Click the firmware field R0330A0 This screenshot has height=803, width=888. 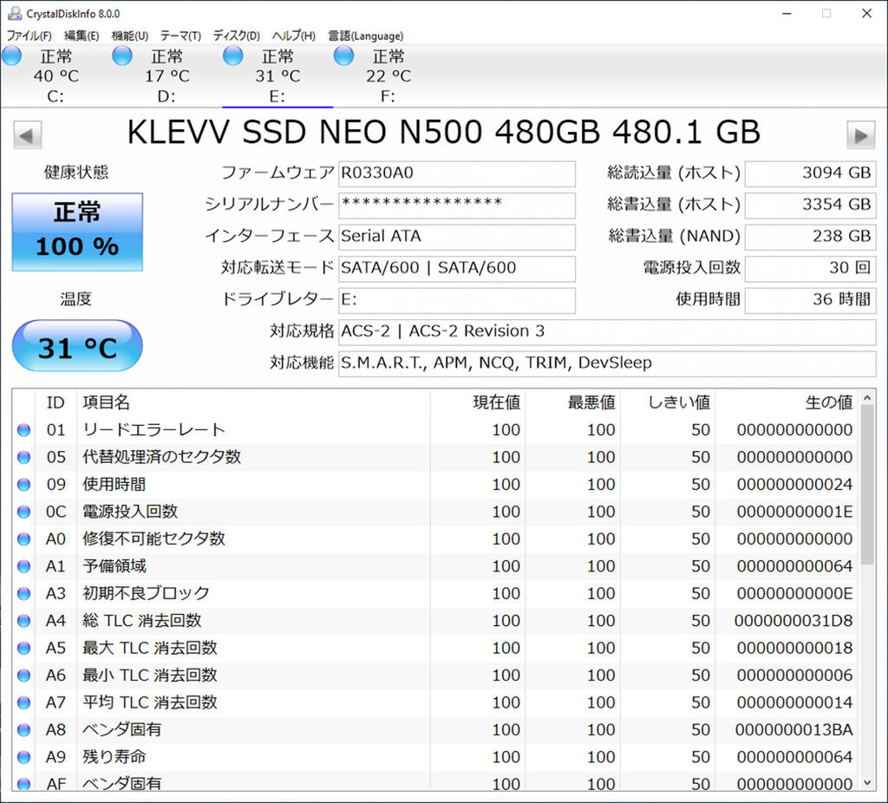click(457, 173)
